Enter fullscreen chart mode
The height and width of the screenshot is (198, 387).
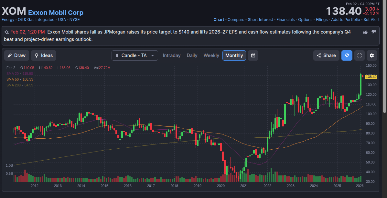359,55
